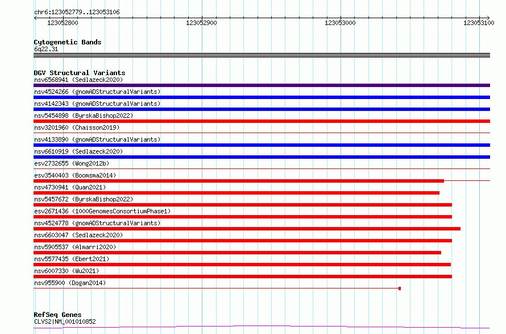Select variant label nsv4133890 (gnomADStructuralVariants)

(97, 139)
